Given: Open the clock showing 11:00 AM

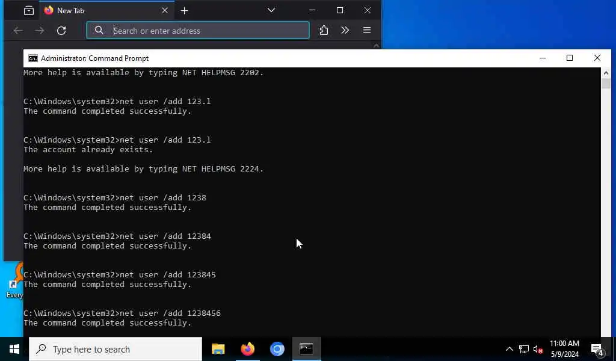Looking at the screenshot, I should (x=564, y=349).
